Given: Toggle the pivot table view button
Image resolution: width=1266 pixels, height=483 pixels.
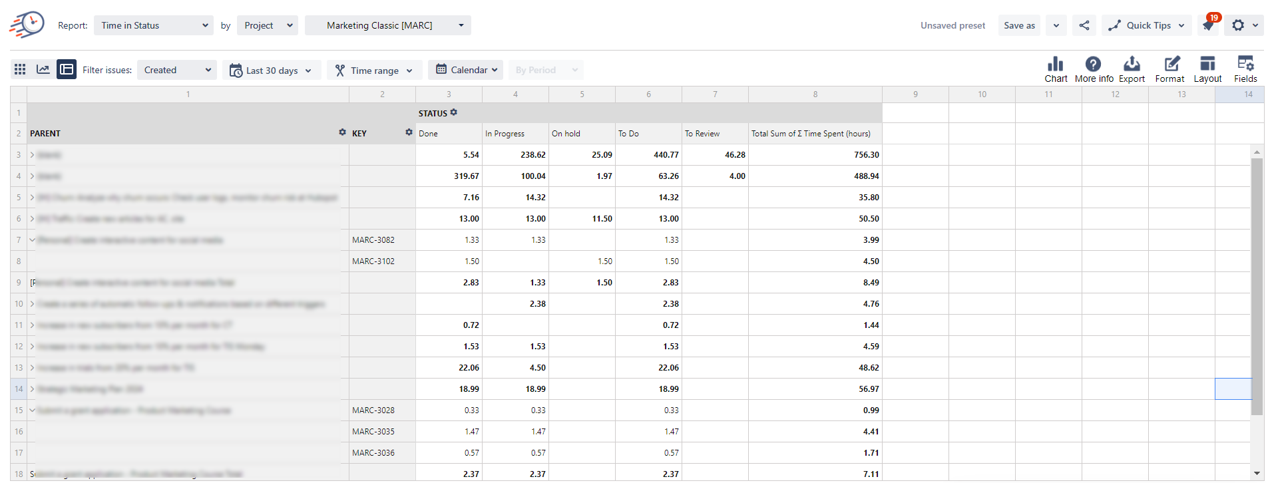Looking at the screenshot, I should [x=67, y=69].
